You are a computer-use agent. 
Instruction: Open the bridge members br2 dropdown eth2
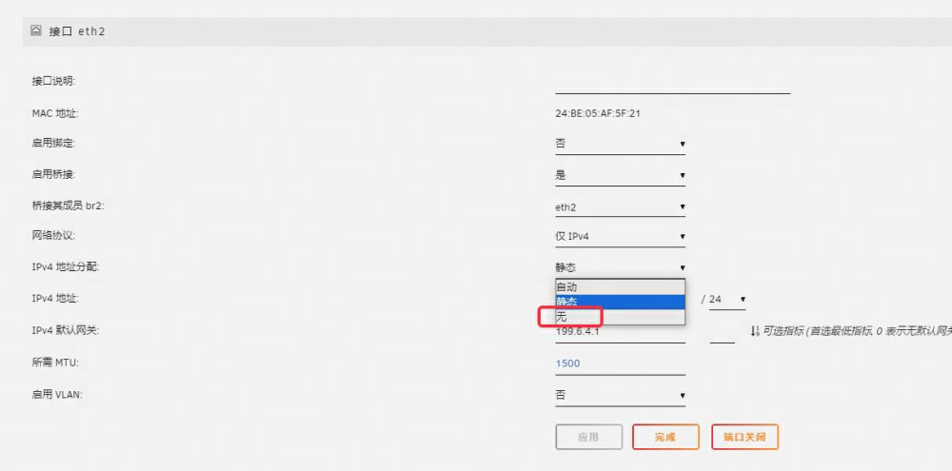click(620, 207)
